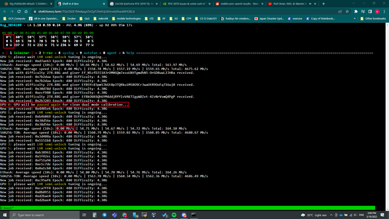Open the tab search dropdown arrow
Screen dimensions: 389x219
coord(353,3)
